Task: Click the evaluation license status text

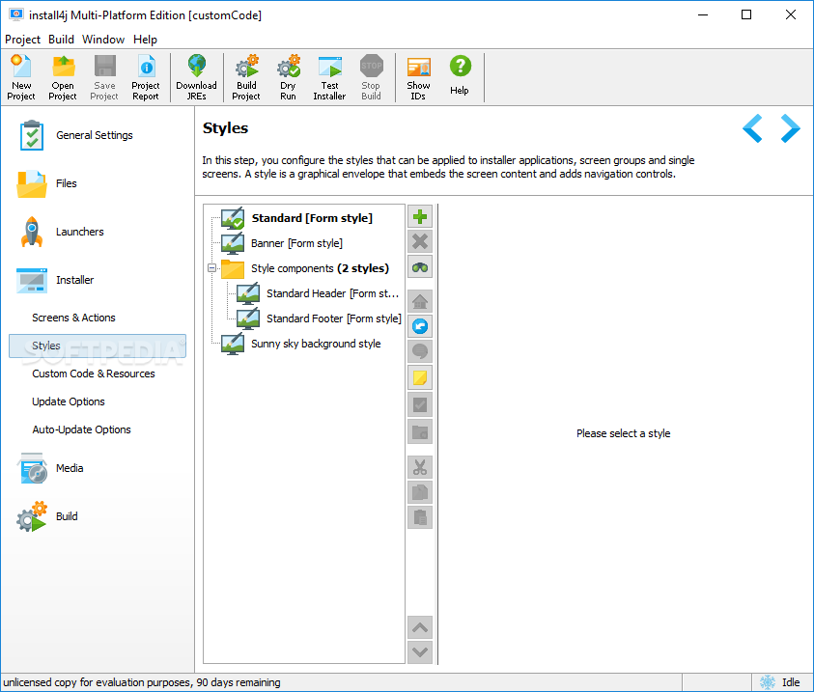Action: [142, 682]
